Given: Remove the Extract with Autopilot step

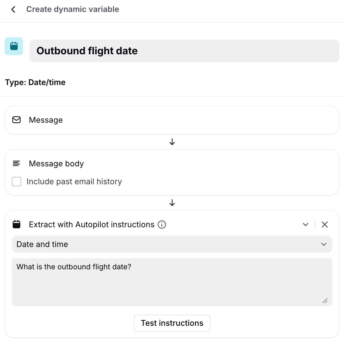Looking at the screenshot, I should point(325,224).
